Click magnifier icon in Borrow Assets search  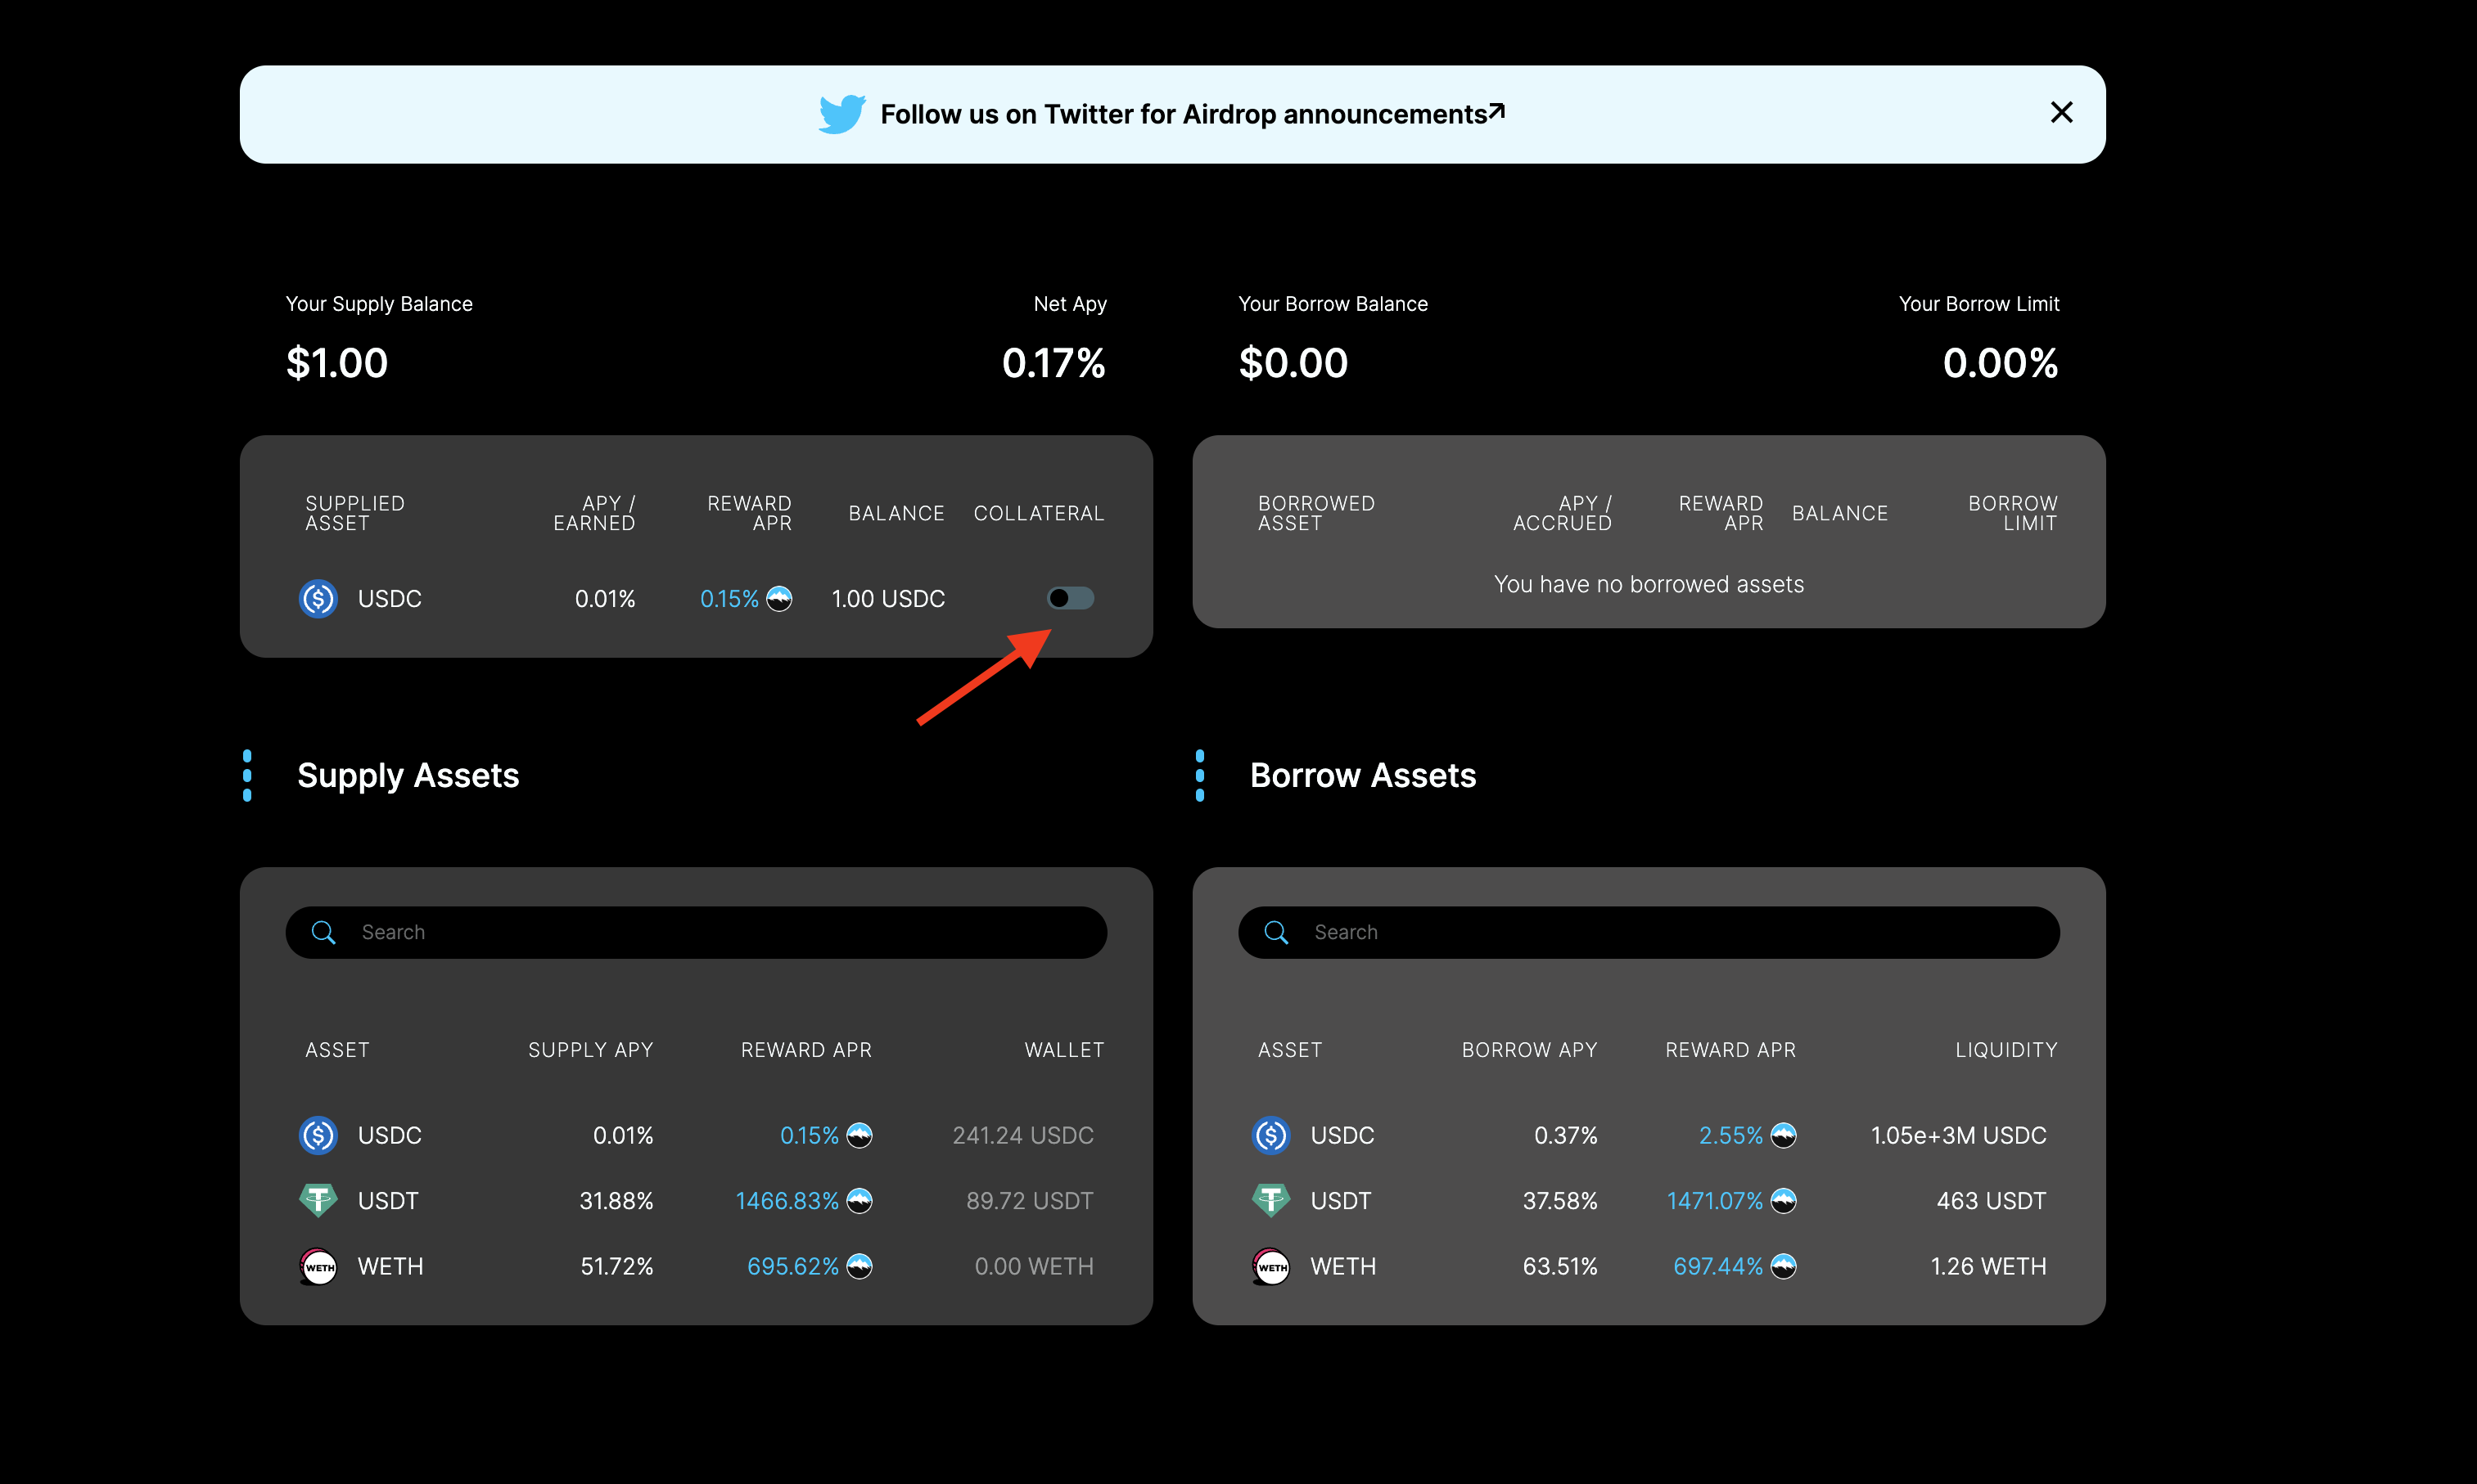click(x=1275, y=932)
